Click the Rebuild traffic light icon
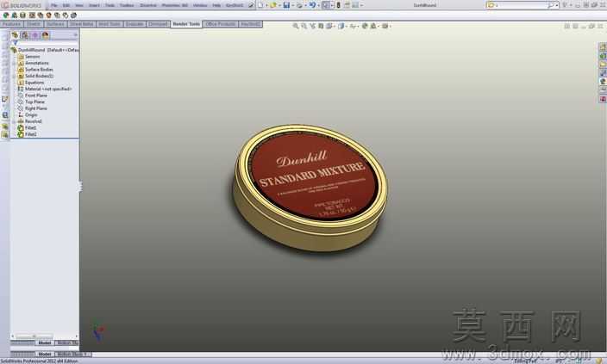The width and height of the screenshot is (607, 364). pos(338,5)
